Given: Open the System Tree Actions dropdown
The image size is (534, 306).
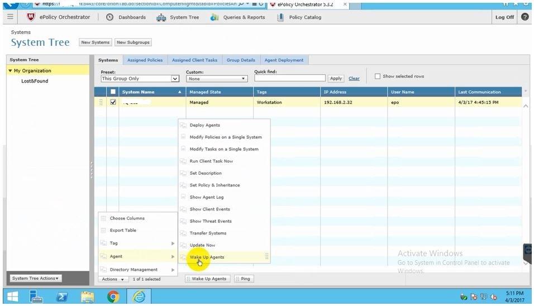Looking at the screenshot, I should (x=36, y=278).
